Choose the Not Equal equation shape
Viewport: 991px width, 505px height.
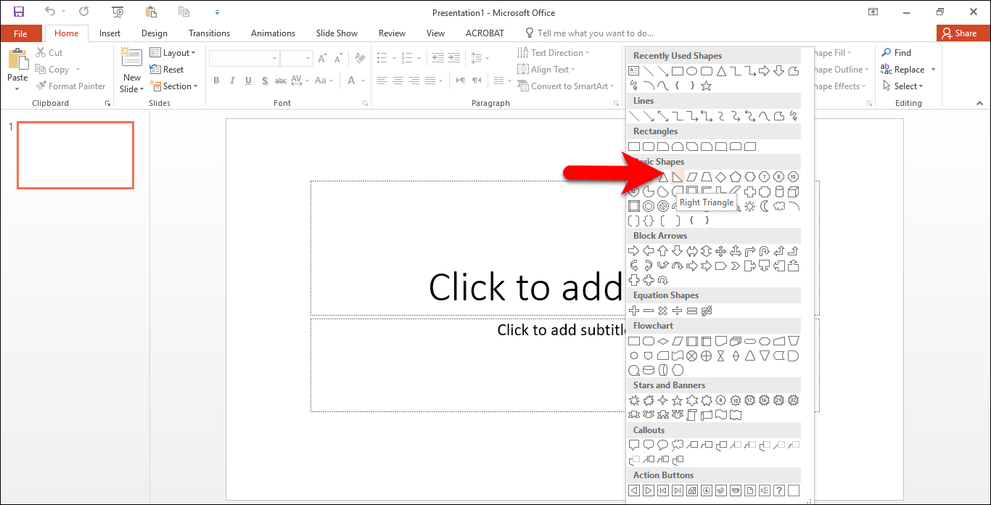[x=707, y=311]
